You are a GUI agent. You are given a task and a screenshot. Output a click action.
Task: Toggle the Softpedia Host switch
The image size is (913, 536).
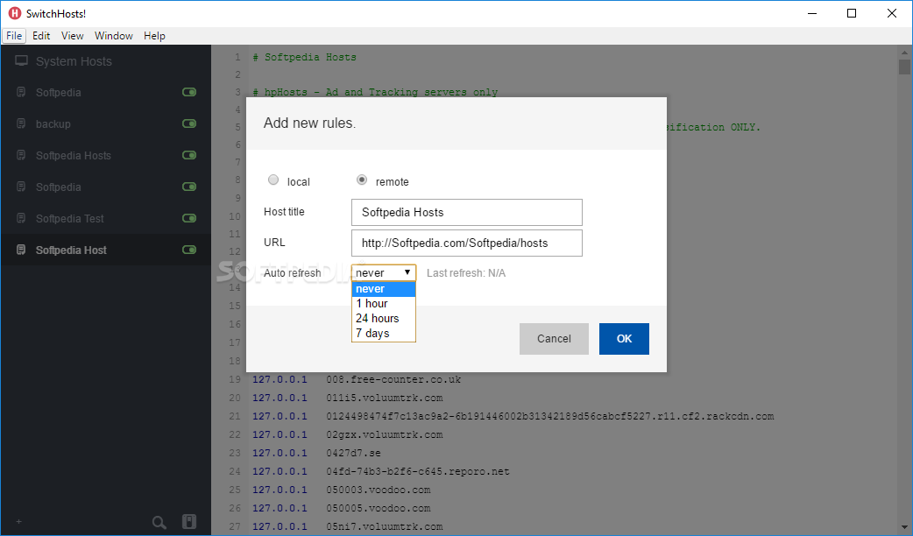click(x=189, y=250)
